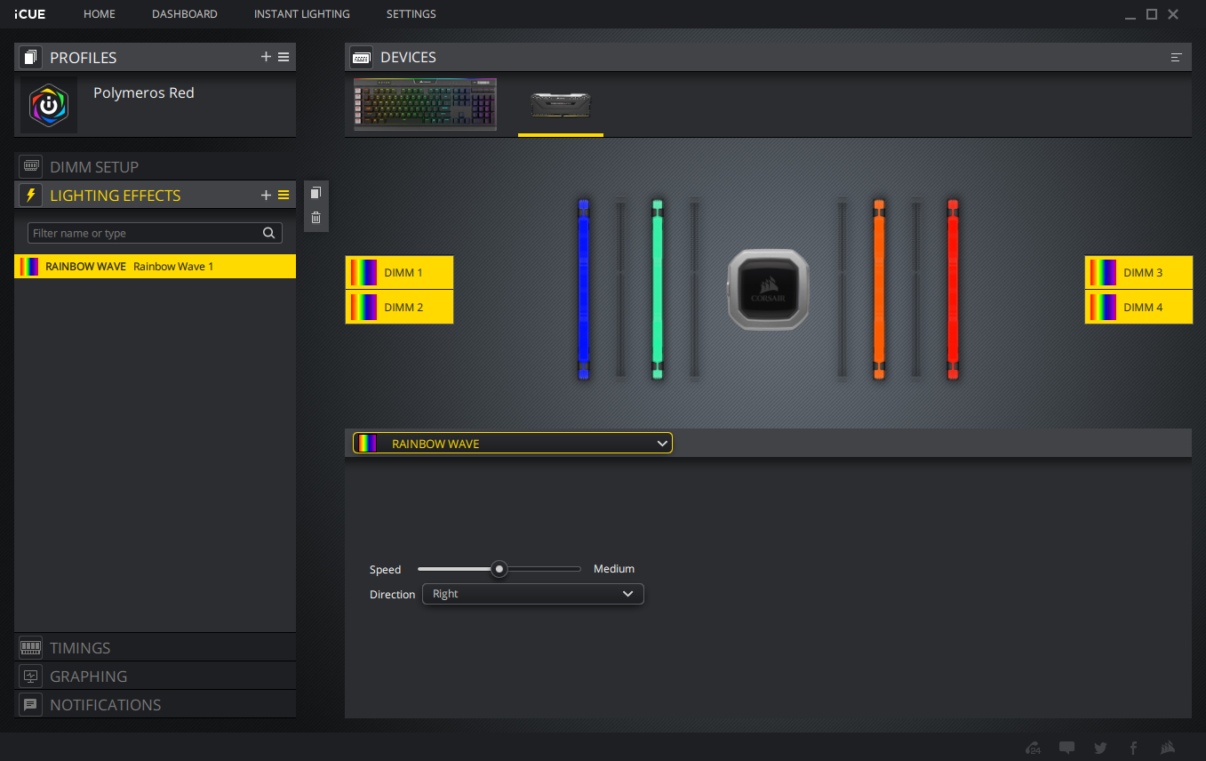
Task: Open the Lighting Effects list menu icon
Action: coord(284,196)
